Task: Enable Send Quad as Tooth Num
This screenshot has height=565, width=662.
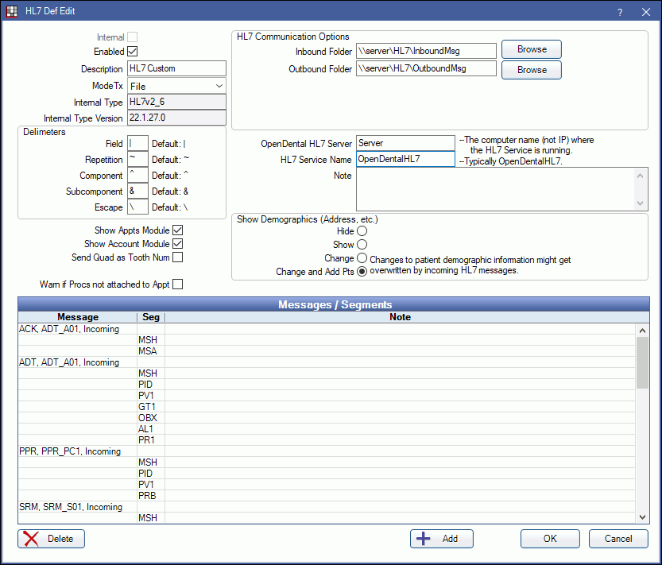Action: pos(178,257)
